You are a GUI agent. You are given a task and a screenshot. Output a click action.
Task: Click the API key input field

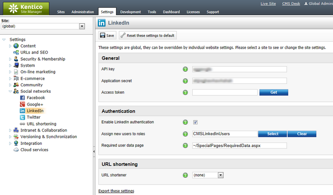tap(239, 69)
